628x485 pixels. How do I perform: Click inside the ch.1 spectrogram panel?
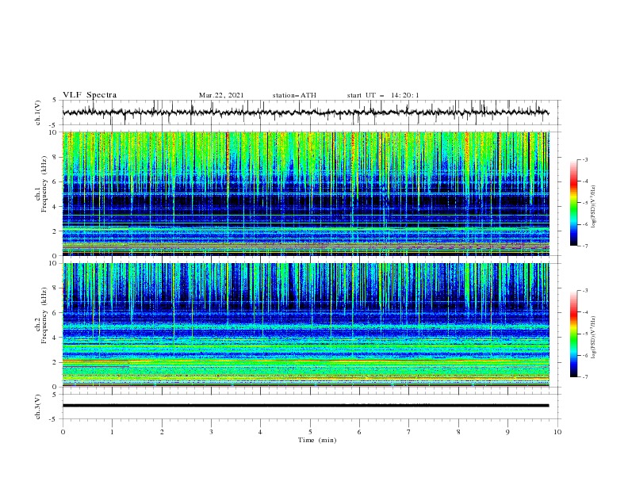[306, 193]
